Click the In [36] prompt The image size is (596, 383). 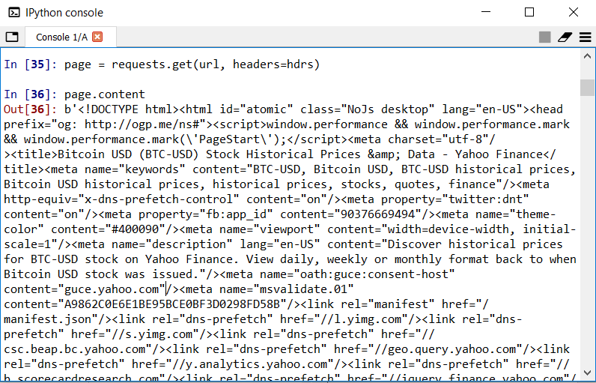pyautogui.click(x=31, y=94)
